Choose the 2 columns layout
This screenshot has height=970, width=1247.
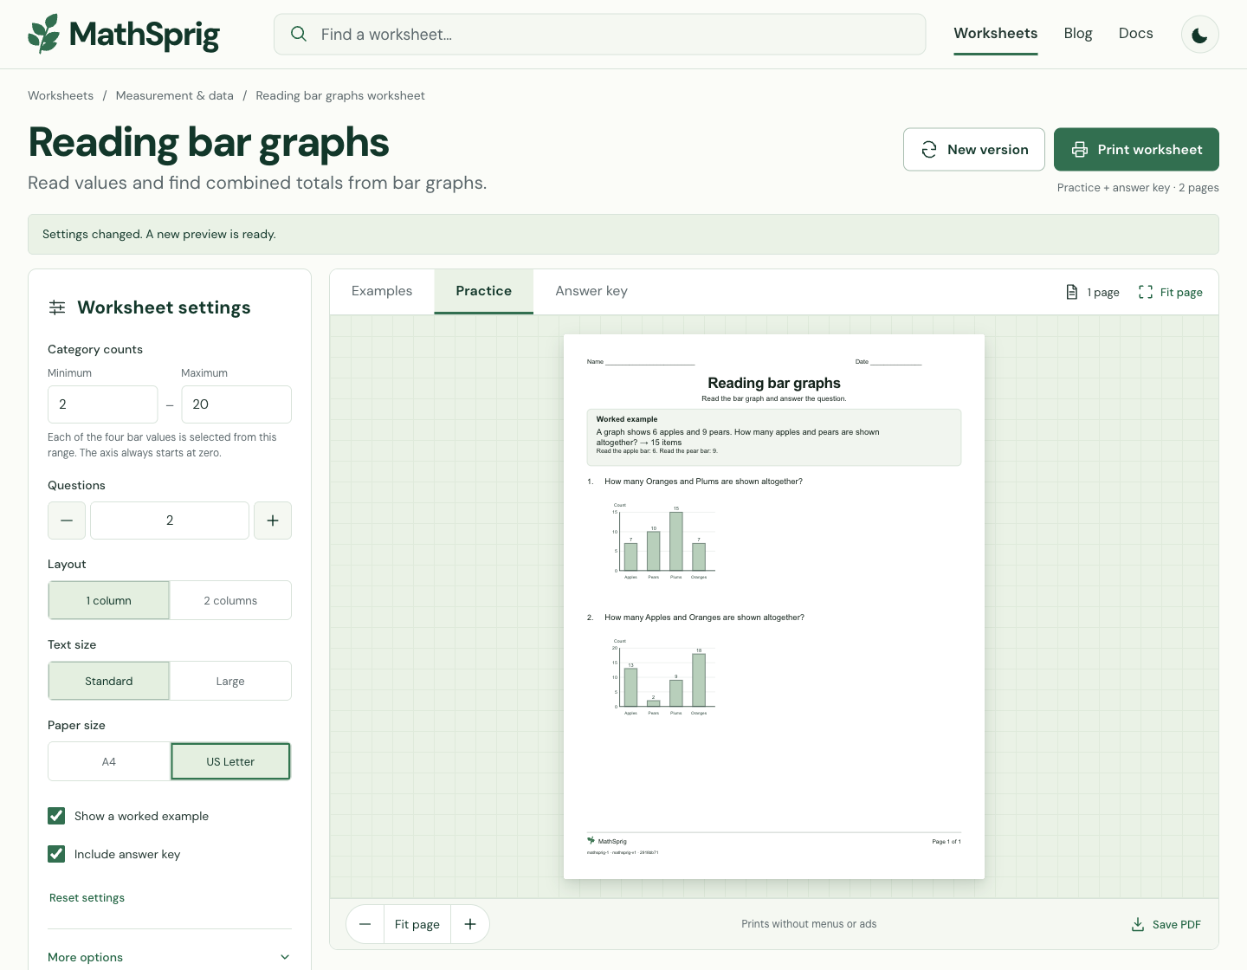pos(230,600)
